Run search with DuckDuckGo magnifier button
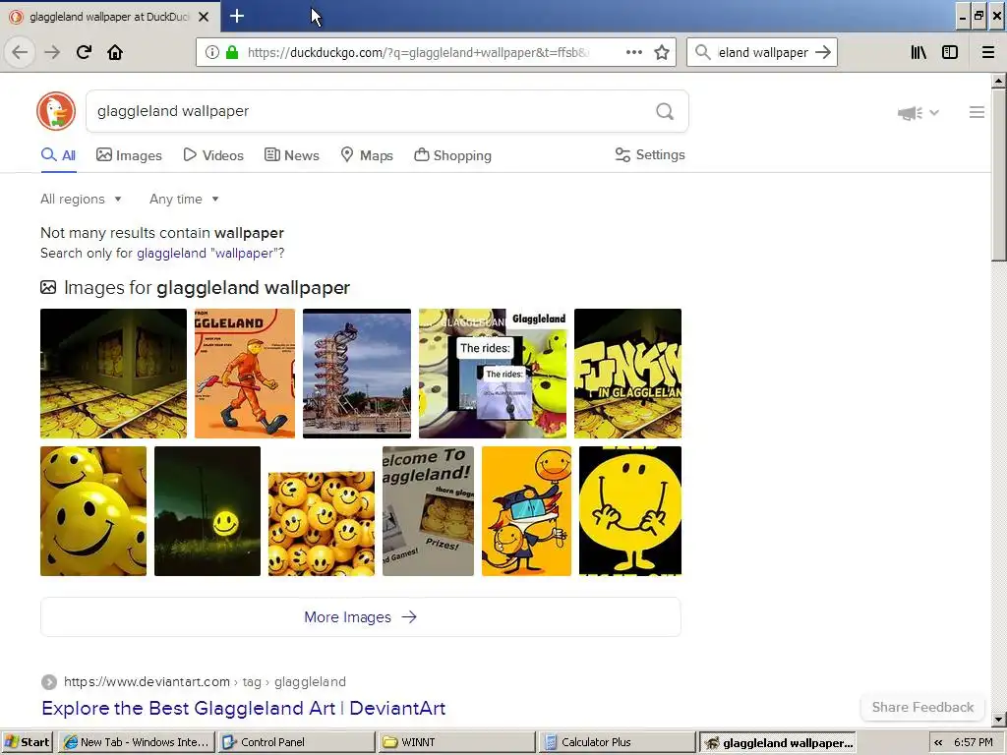 665,112
